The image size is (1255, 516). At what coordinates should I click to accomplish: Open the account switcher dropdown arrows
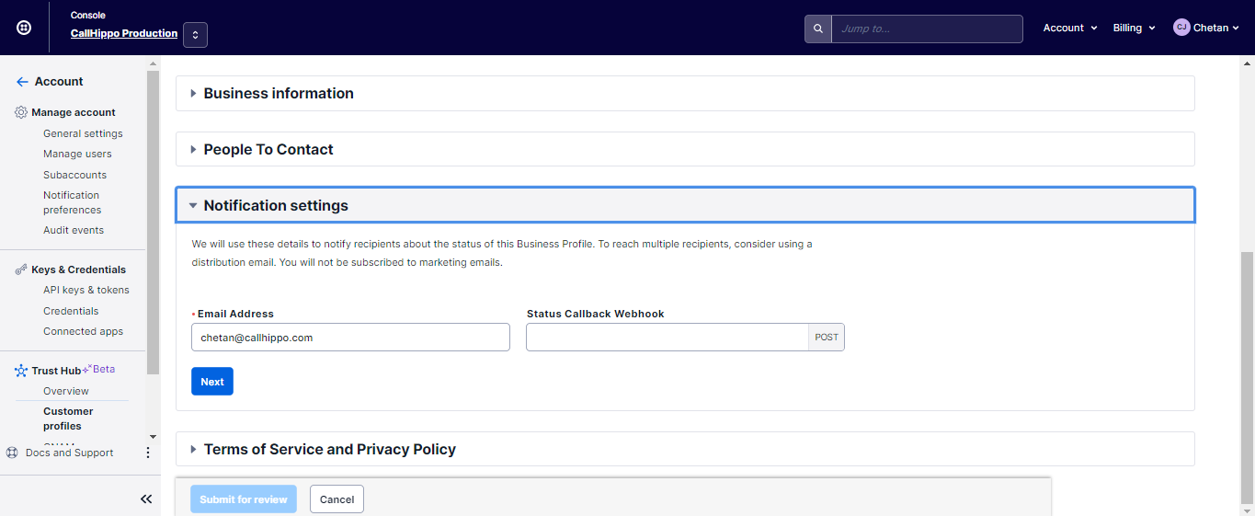(195, 35)
